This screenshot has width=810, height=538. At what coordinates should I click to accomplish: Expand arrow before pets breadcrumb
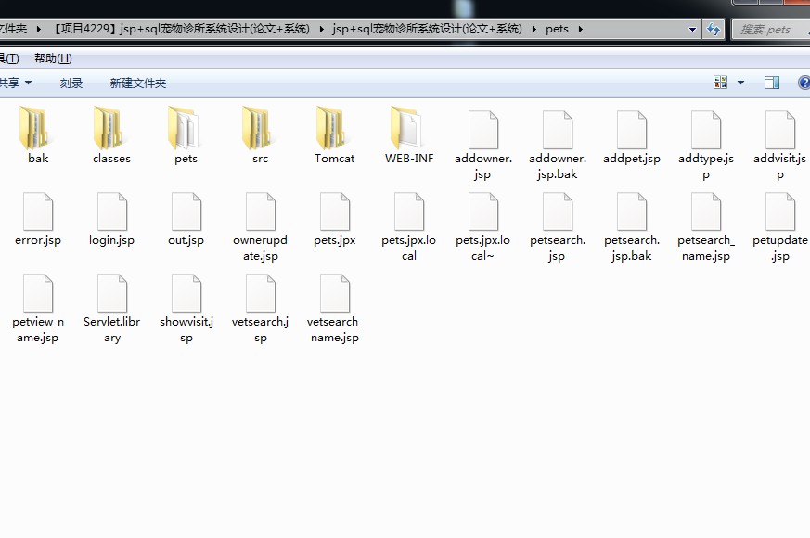point(534,29)
